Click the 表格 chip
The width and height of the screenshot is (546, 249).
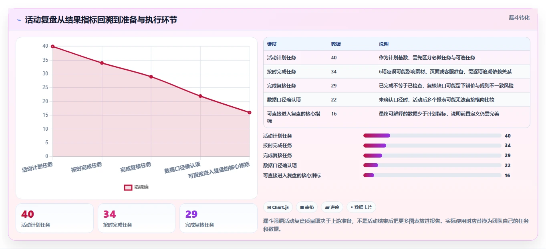point(307,207)
